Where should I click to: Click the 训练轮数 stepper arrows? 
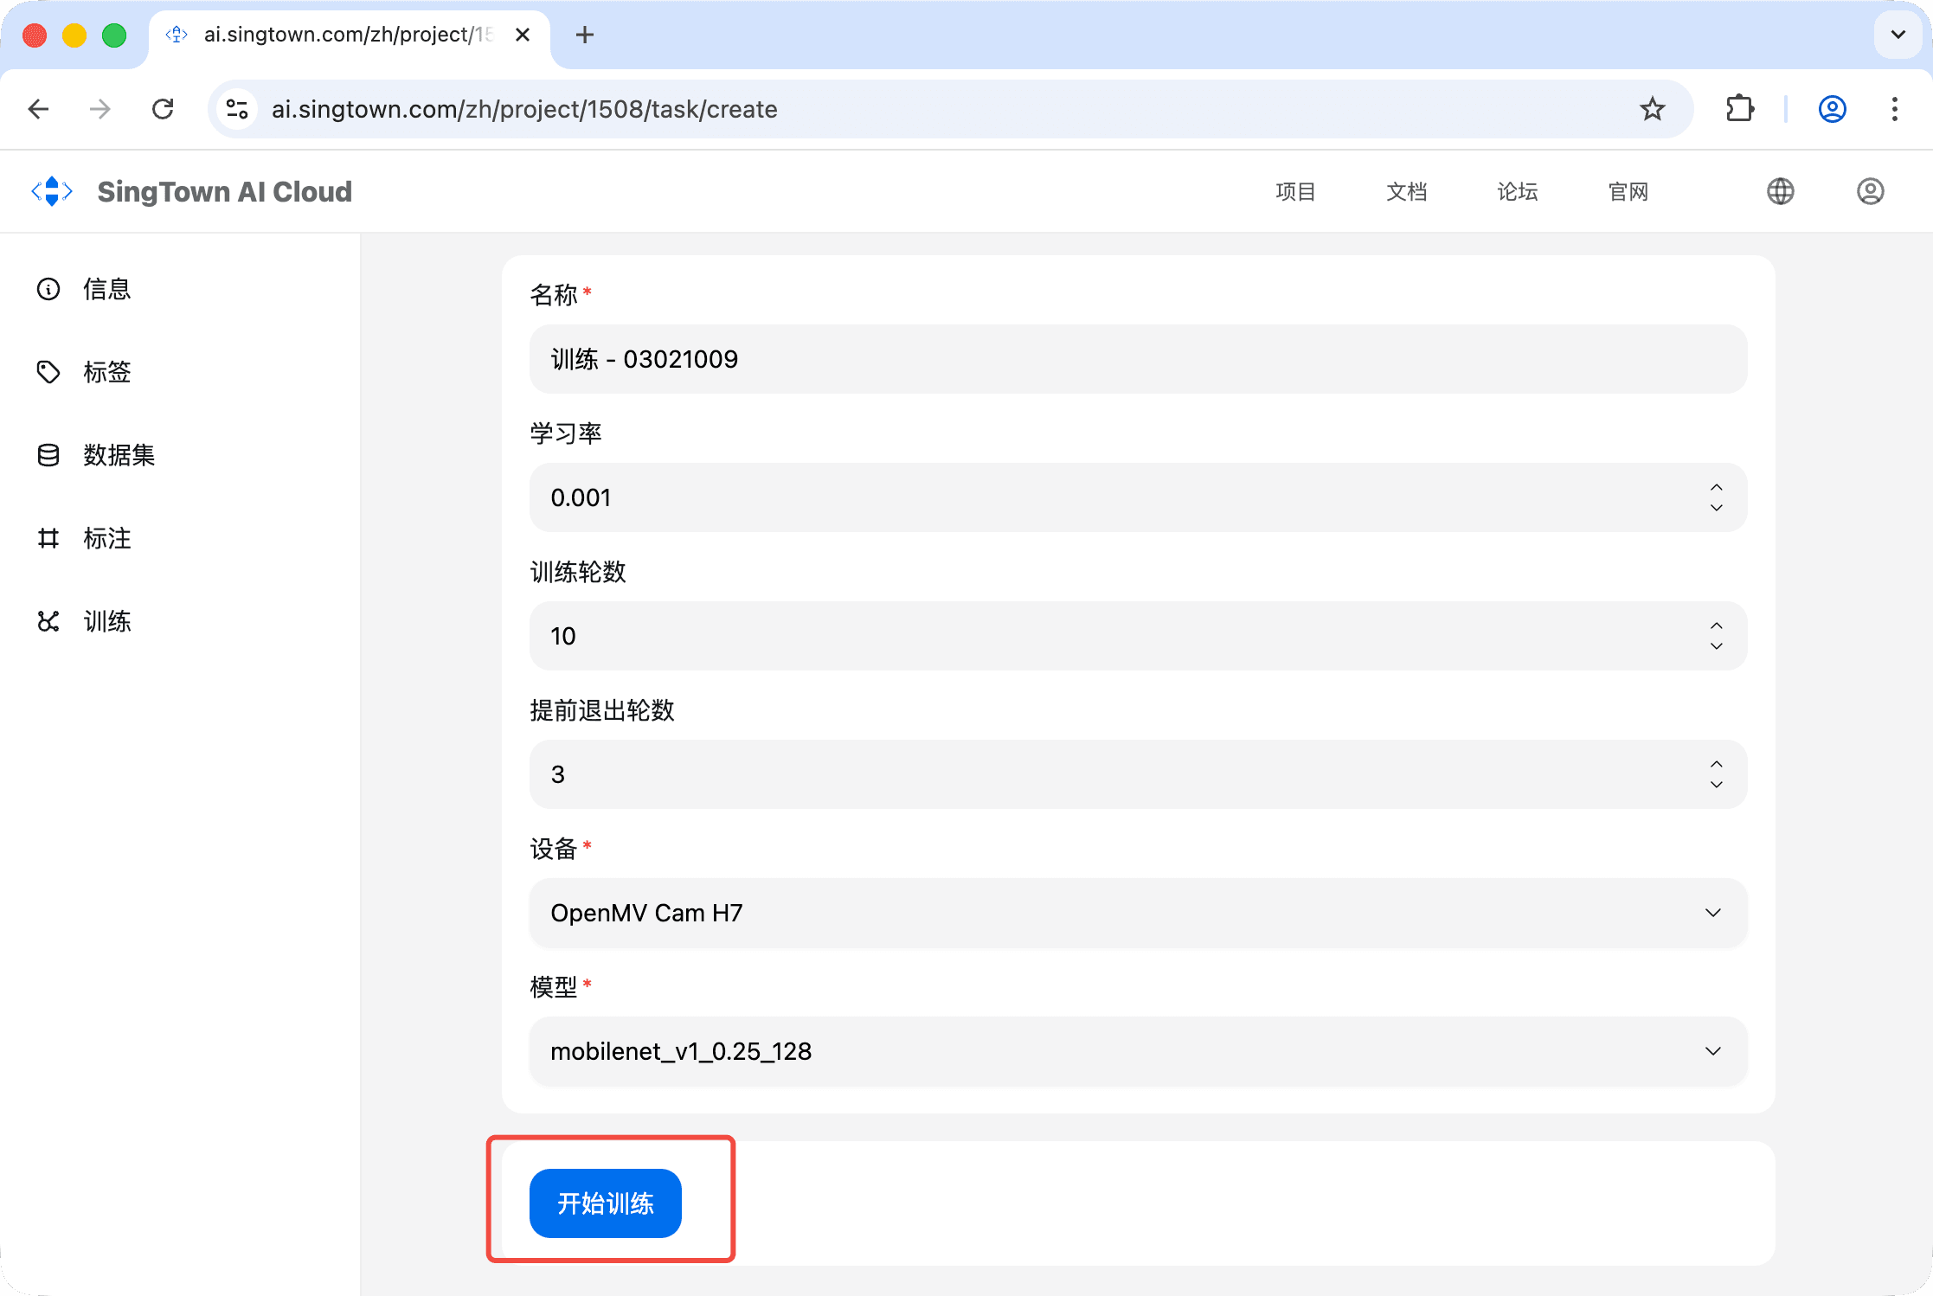coord(1716,636)
